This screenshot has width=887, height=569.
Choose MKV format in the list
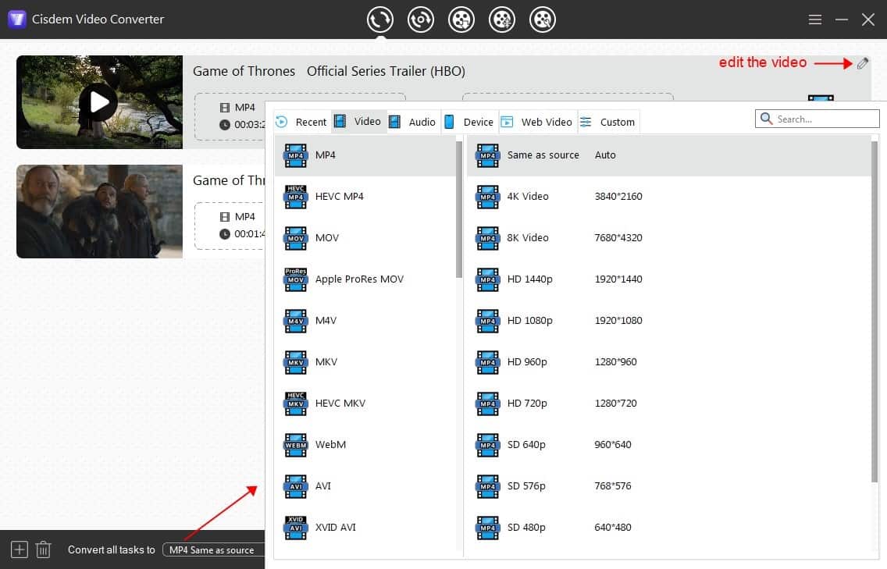(326, 362)
